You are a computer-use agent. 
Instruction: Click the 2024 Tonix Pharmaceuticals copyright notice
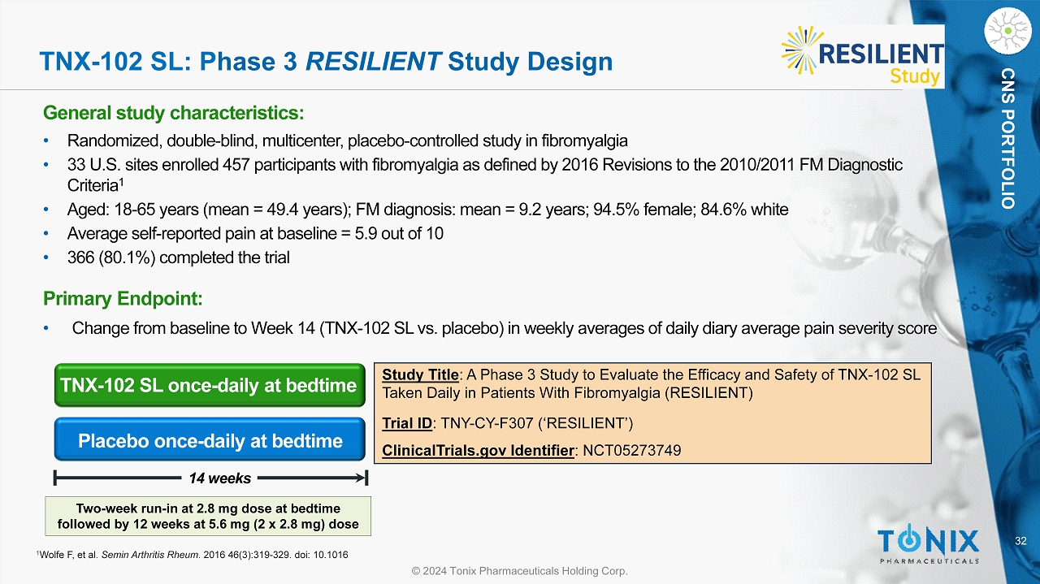click(520, 571)
